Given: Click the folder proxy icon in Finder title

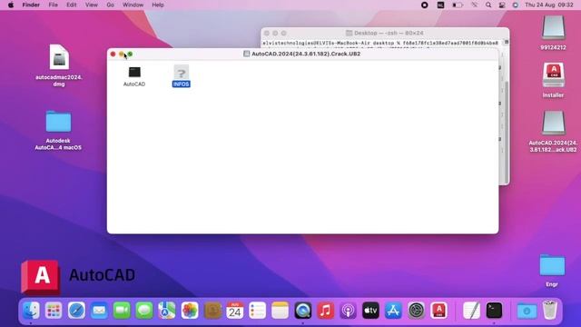Looking at the screenshot, I should [x=246, y=54].
